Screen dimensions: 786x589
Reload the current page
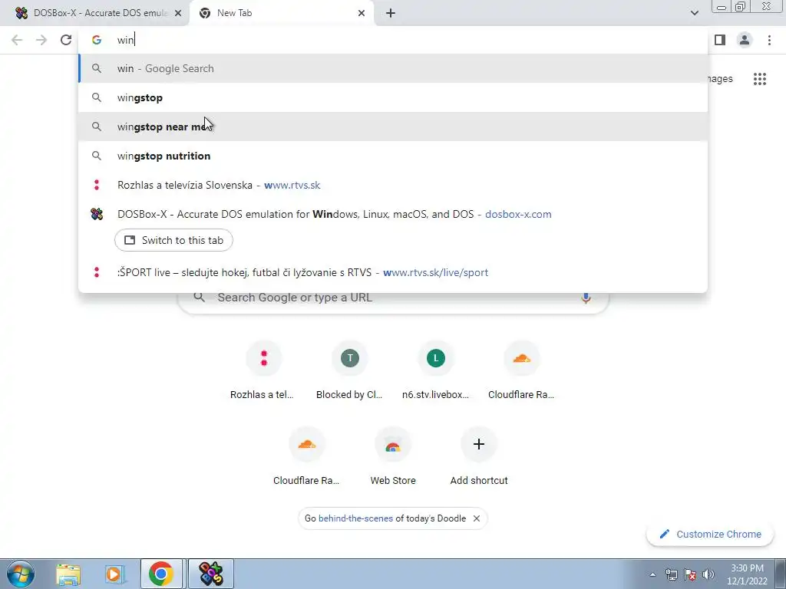[x=66, y=40]
